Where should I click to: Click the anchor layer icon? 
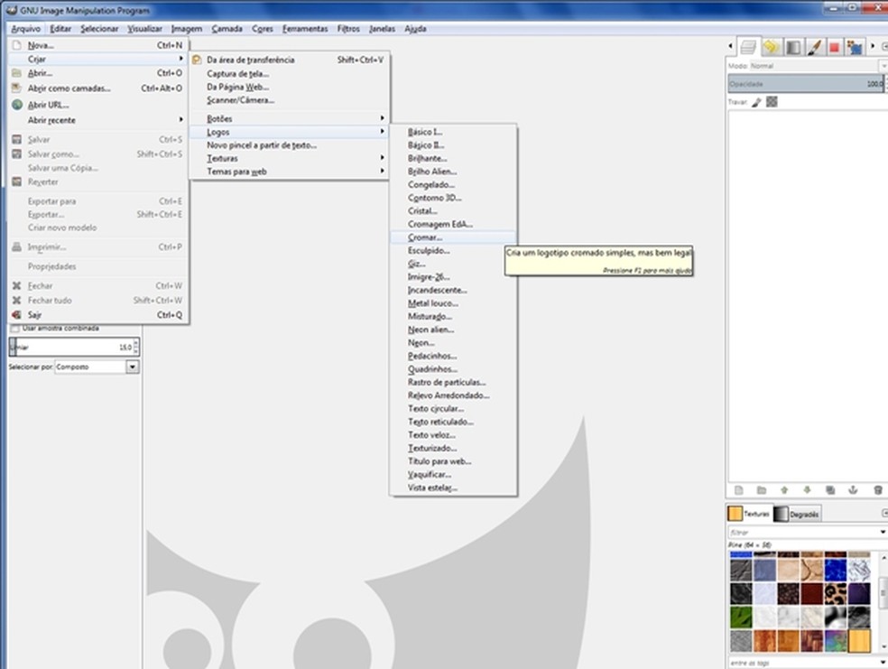(852, 489)
